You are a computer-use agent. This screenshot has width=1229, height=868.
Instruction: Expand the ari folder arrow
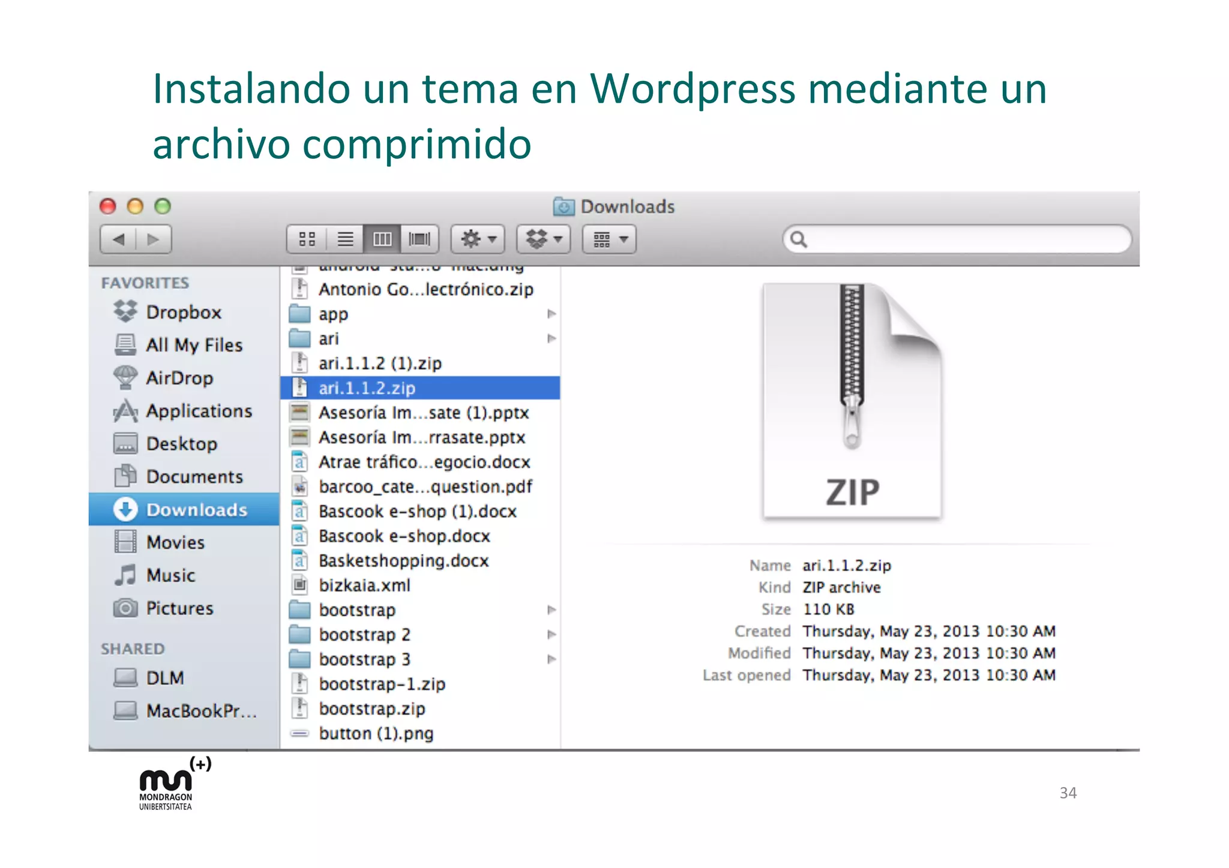(x=551, y=338)
